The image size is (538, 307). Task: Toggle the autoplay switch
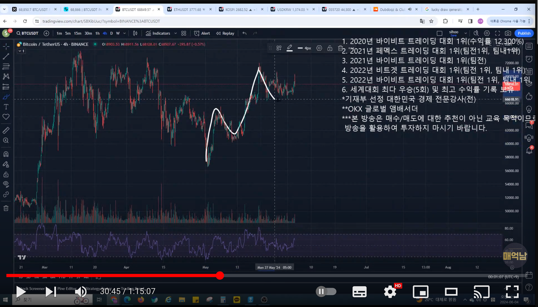tap(326, 292)
